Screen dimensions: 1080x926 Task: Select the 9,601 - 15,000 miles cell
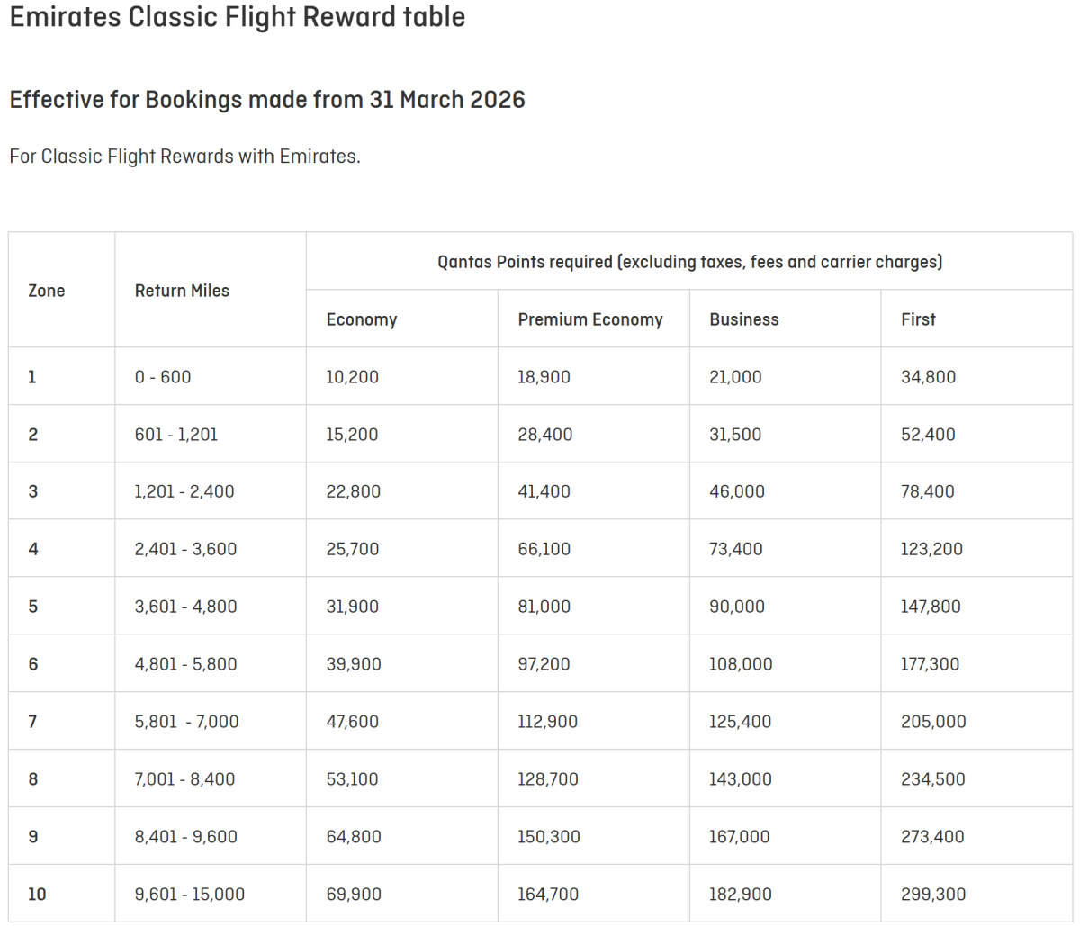(x=190, y=895)
